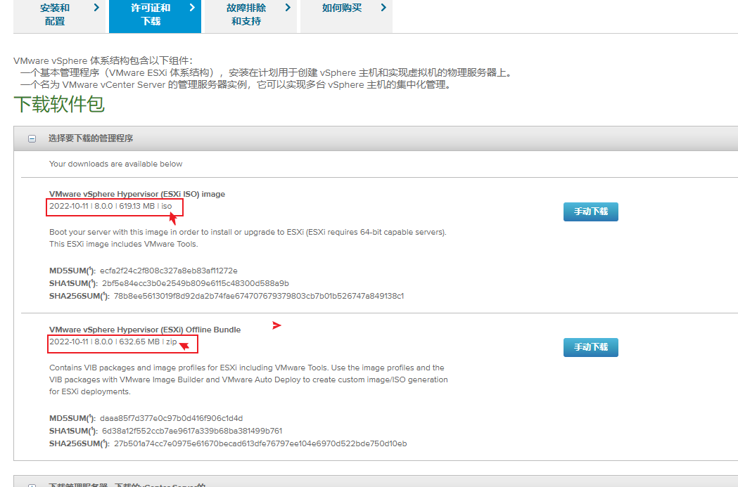Viewport: 738px width, 487px height.
Task: Click 'This ESXi image includes VMware Tools' line
Action: (x=124, y=244)
